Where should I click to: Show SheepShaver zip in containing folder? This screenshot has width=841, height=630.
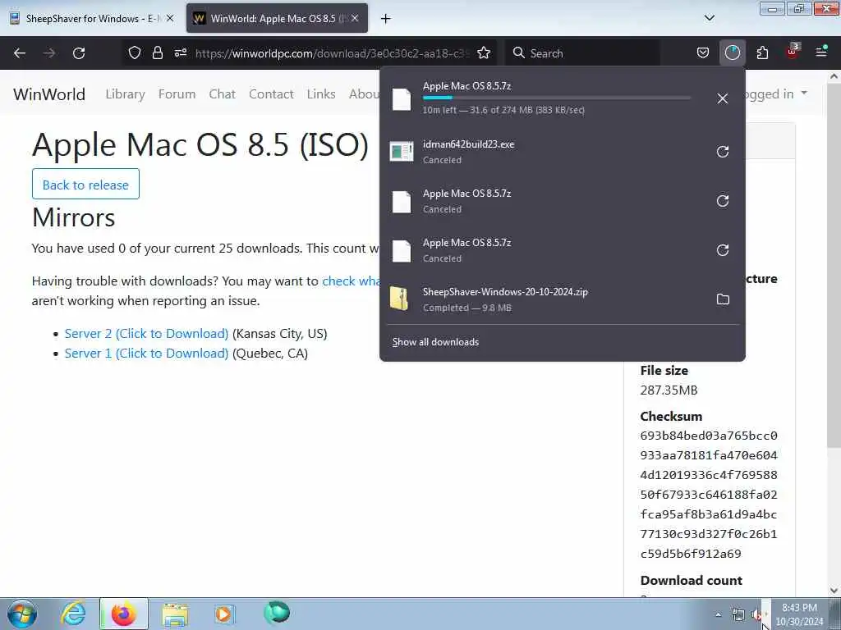[723, 299]
